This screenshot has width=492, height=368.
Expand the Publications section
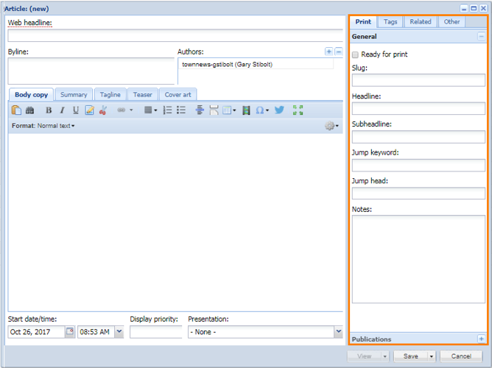pos(481,339)
